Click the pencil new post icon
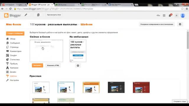The height and width of the screenshot is (106, 189). click(x=26, y=15)
